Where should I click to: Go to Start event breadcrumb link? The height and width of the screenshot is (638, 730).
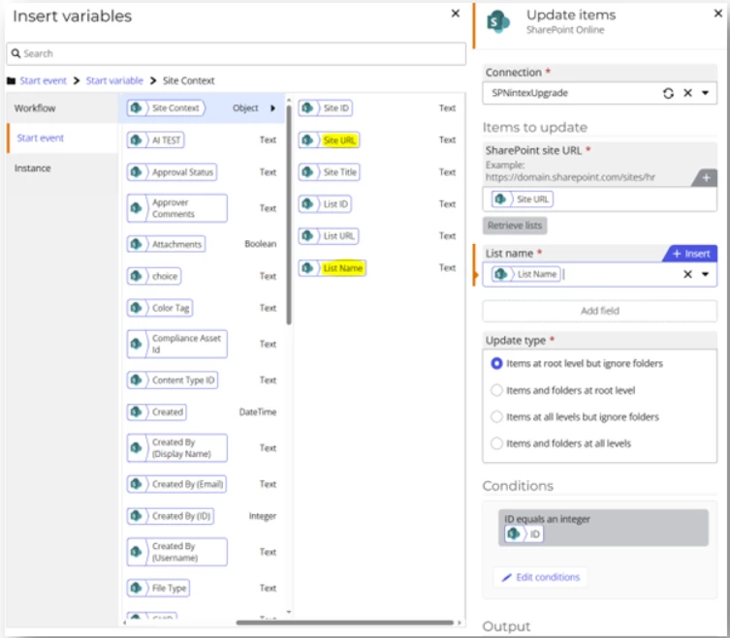[43, 81]
